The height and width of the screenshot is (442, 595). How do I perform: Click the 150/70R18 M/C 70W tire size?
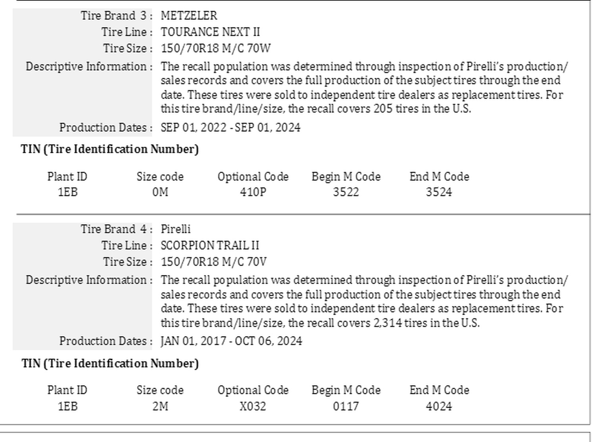pos(215,48)
